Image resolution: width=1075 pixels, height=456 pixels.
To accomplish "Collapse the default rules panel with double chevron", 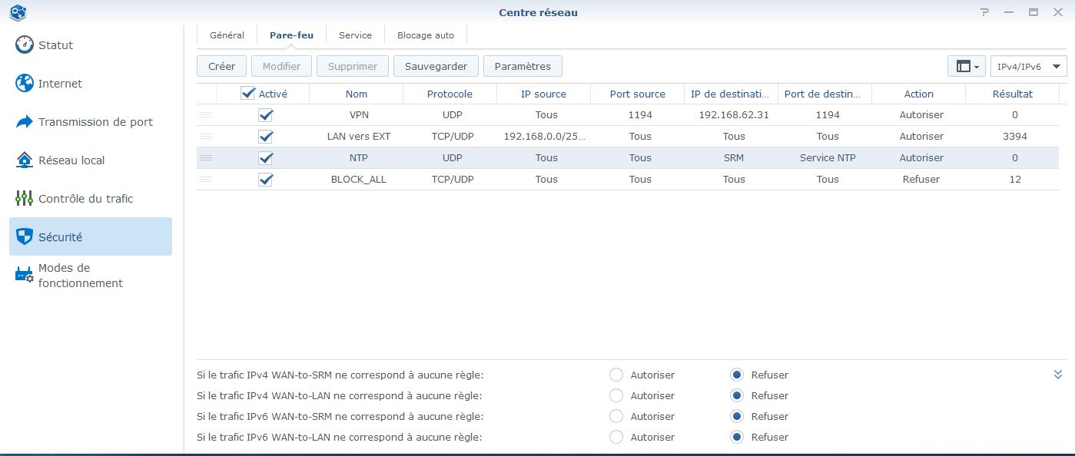I will (1058, 375).
